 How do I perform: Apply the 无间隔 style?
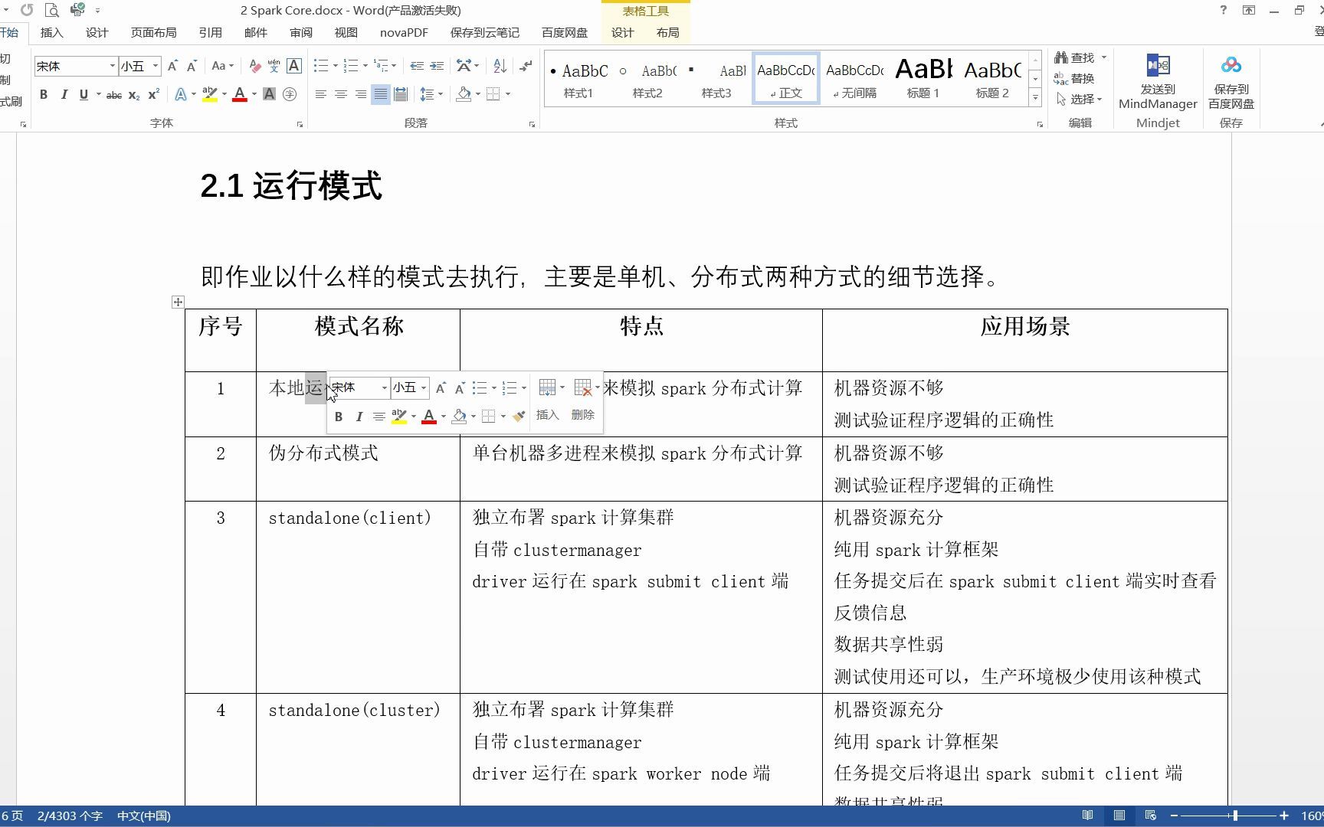click(x=854, y=77)
